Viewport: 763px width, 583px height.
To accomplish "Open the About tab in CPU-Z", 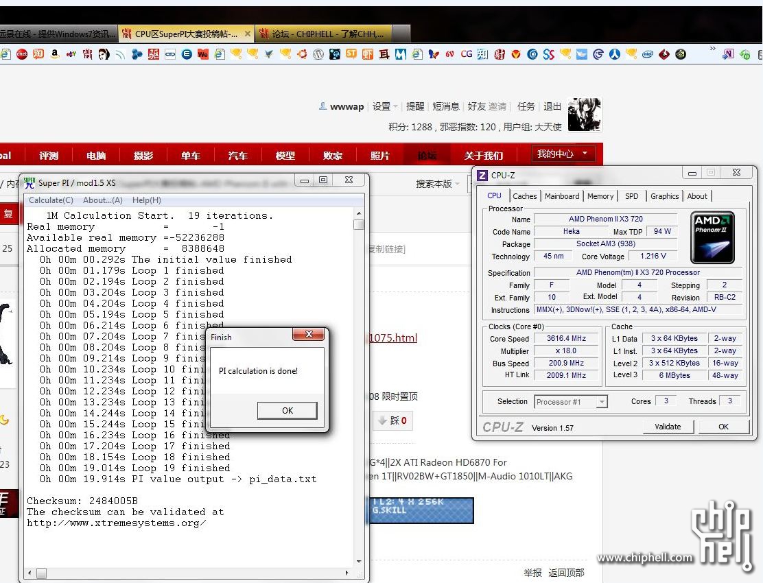I will [x=697, y=196].
